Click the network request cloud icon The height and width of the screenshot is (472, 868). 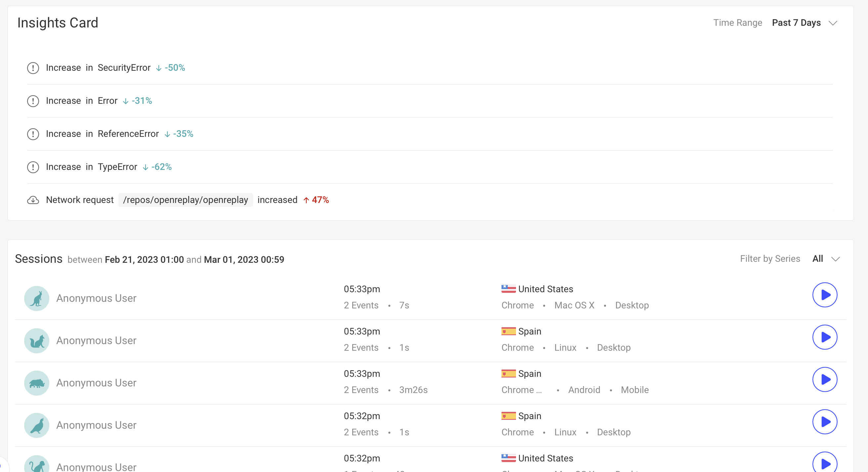pos(33,200)
